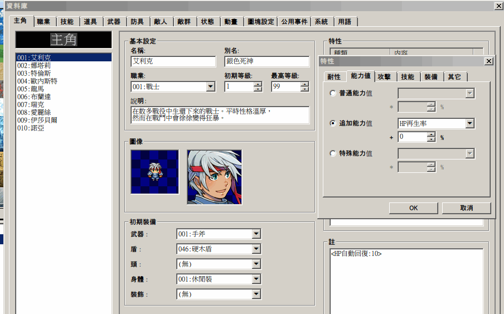
Task: Select actor 009:伊莎貝爾
Action: coord(64,120)
